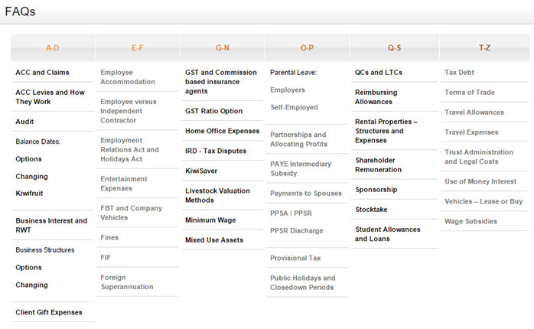Screen dimensions: 534x329
Task: Open the ACC and Claims FAQ
Action: point(42,72)
